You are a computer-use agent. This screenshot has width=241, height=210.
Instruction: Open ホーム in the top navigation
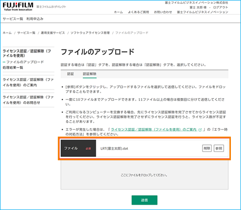(119, 12)
